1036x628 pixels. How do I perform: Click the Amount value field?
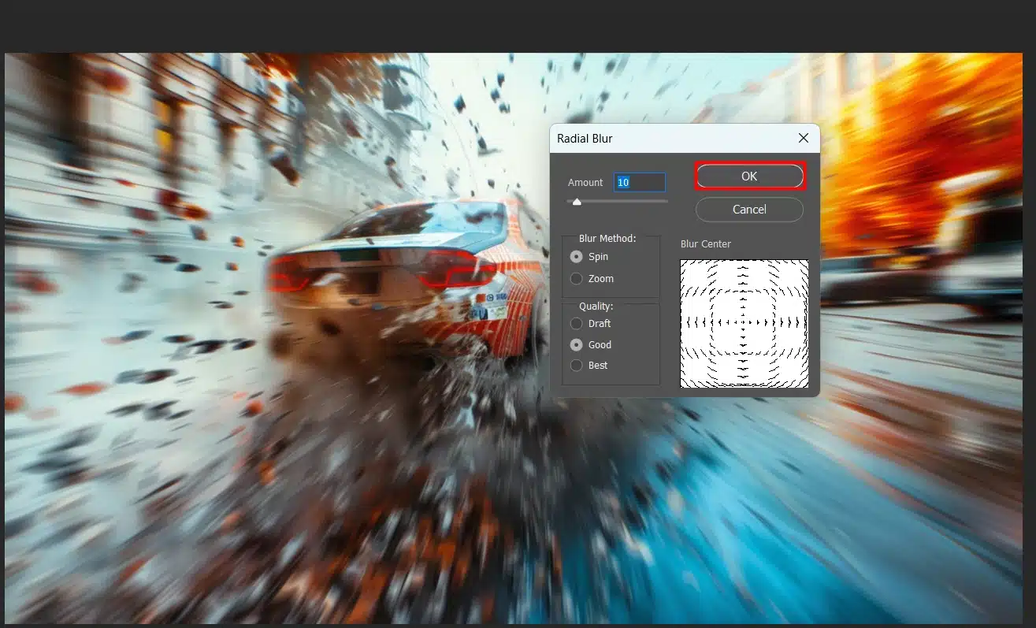click(640, 183)
